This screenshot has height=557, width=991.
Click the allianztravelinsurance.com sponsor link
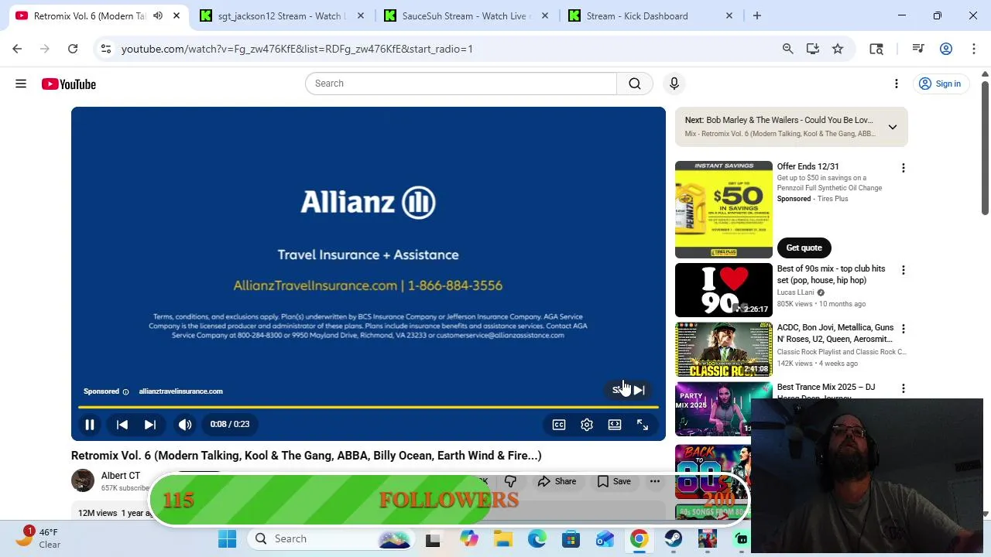pos(180,391)
